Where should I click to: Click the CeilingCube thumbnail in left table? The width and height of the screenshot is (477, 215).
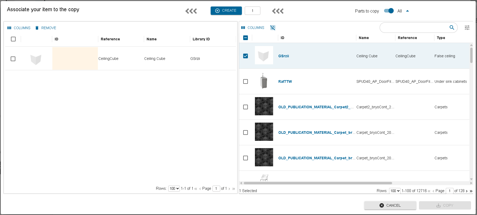pyautogui.click(x=36, y=59)
